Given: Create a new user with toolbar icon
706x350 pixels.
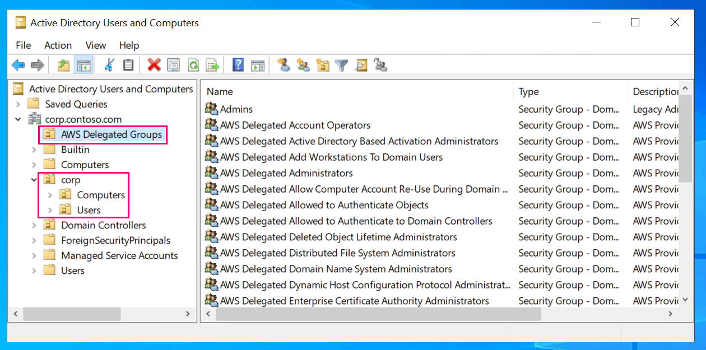Looking at the screenshot, I should pyautogui.click(x=284, y=66).
